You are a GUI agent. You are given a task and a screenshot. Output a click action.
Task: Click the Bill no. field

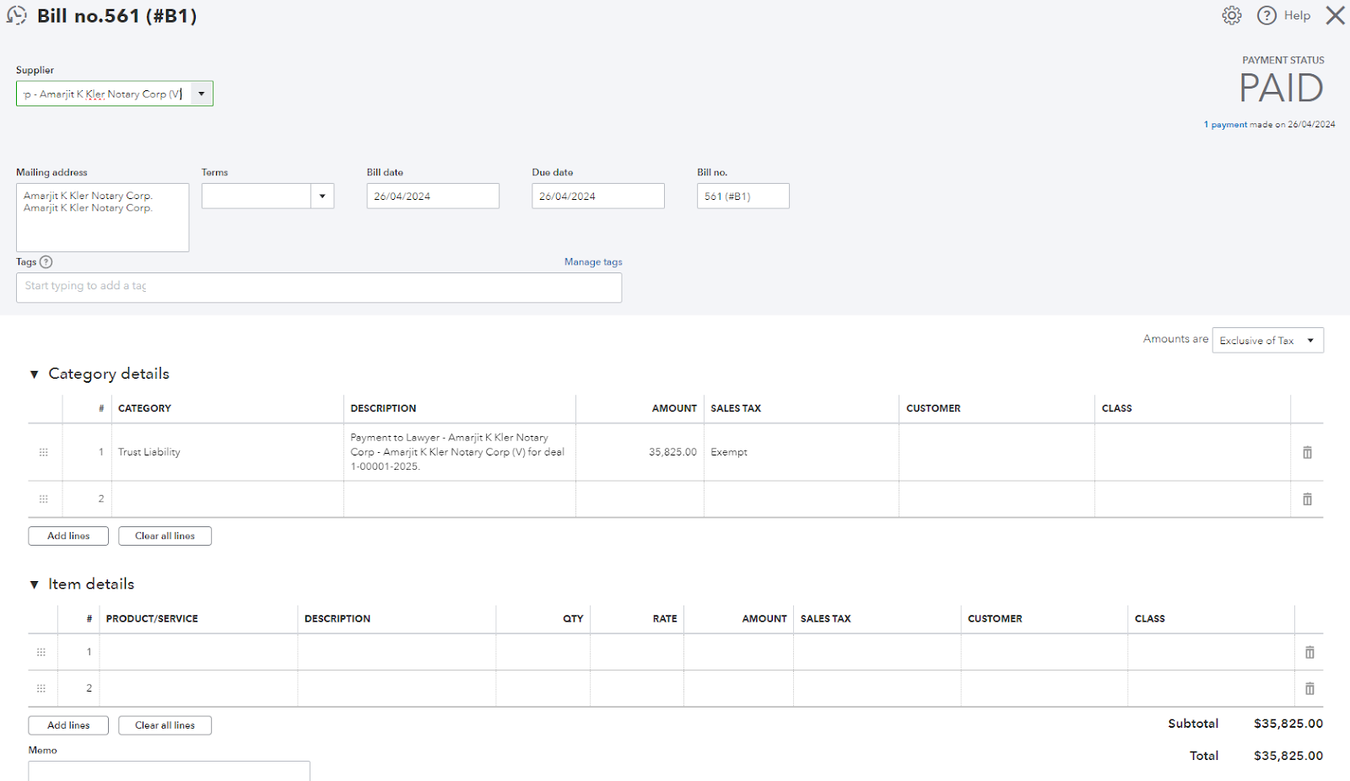click(x=743, y=196)
